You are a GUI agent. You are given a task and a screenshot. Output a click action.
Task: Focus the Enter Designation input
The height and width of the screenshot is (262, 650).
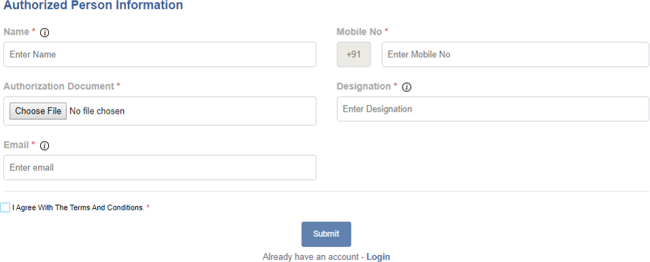click(493, 109)
